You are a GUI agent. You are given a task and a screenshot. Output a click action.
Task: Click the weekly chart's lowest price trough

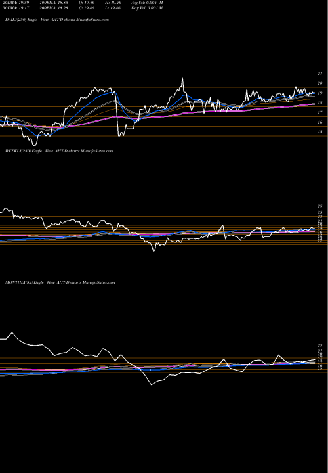(154, 251)
